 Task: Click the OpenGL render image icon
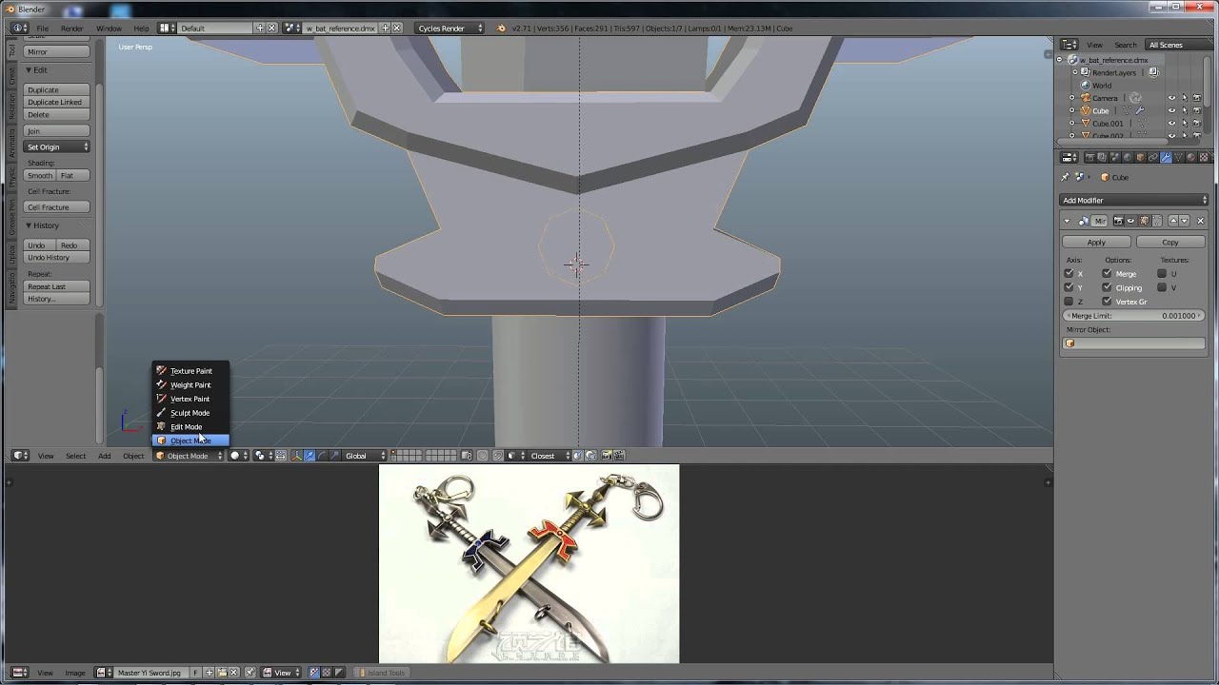tap(607, 456)
